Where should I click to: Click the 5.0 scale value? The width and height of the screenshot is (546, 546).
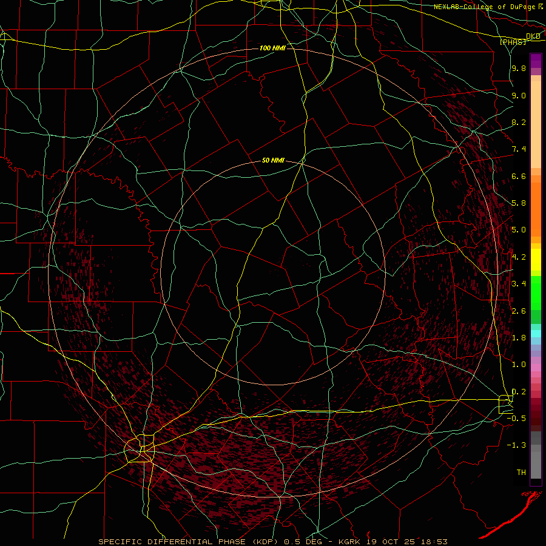coord(519,230)
